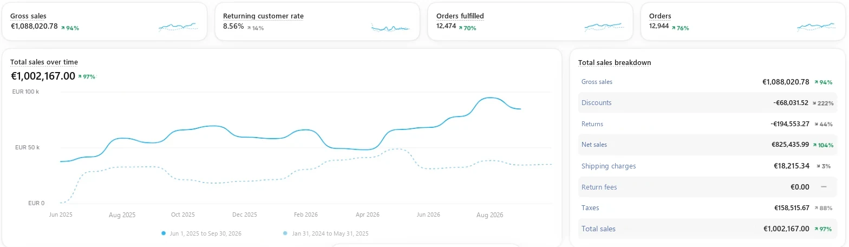Click the 97% increase indicator beside chart total
Screen dimensions: 849x247
coord(87,77)
